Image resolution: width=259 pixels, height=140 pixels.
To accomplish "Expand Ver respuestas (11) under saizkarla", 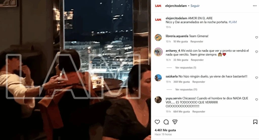I will point(186,89).
